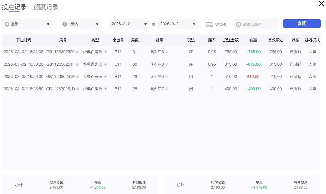Copy round number GB1126302520
The image size is (326, 194).
pyautogui.click(x=78, y=52)
